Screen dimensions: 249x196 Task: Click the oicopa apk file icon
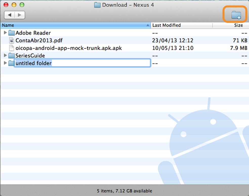11,48
